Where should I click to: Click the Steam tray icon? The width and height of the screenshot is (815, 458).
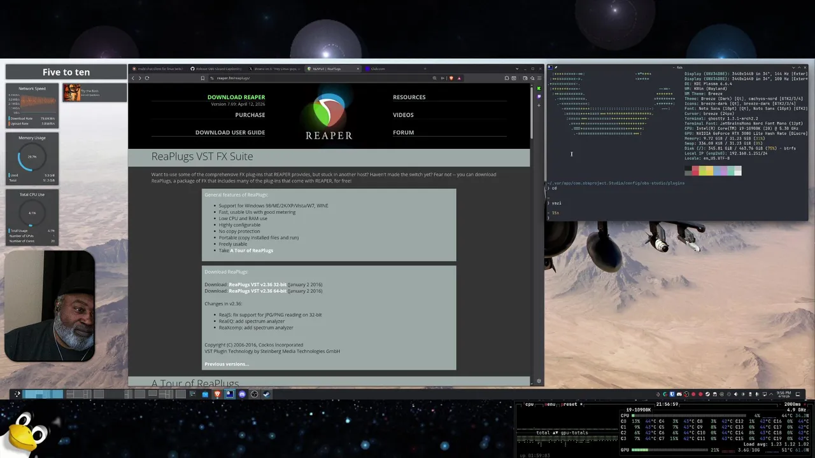pos(707,394)
